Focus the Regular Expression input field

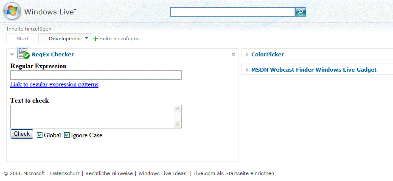96,75
